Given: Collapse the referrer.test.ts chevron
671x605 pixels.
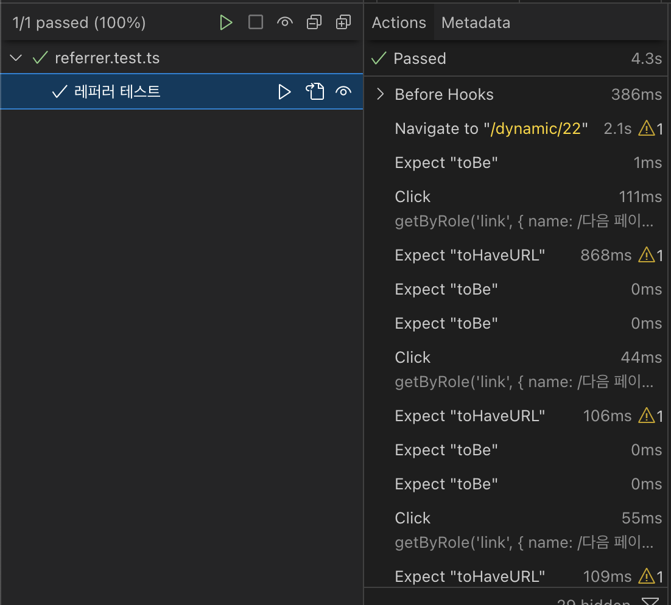Looking at the screenshot, I should point(16,58).
